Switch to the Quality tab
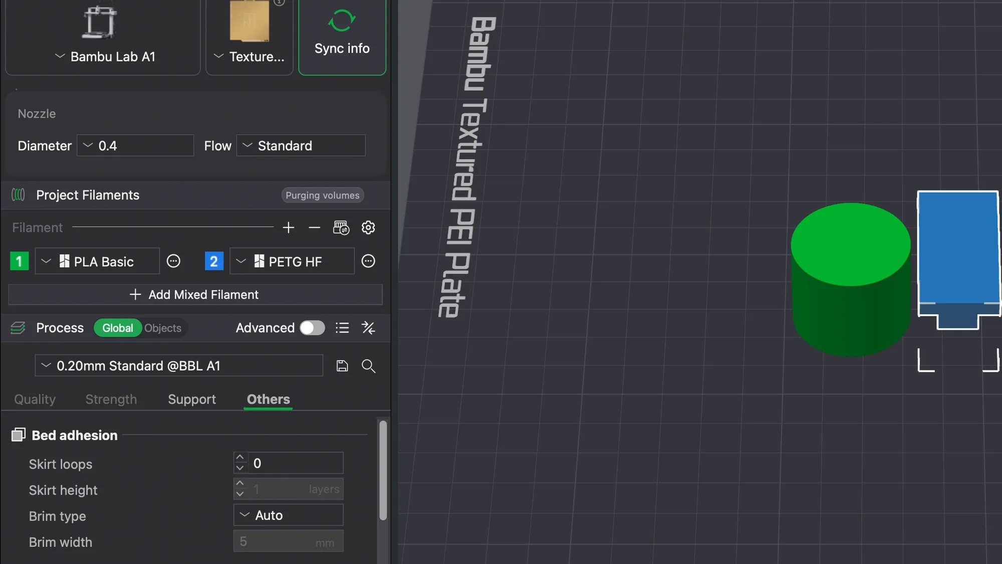 (x=35, y=399)
